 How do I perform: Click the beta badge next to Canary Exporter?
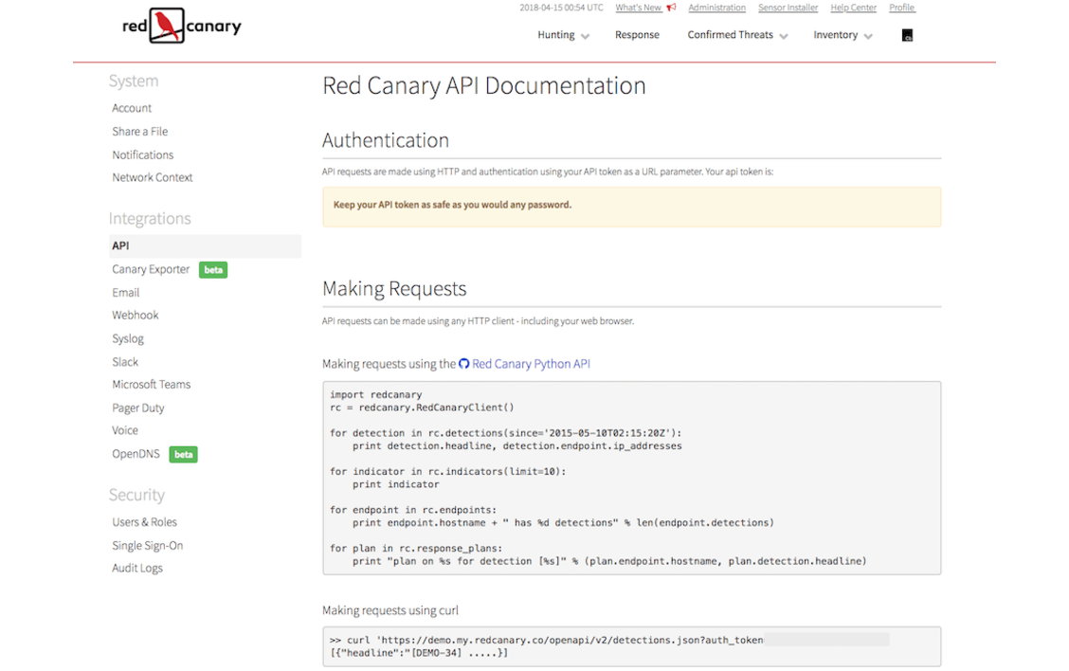(x=213, y=270)
